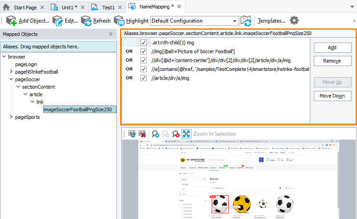Click the Add Object toolbar icon
The height and width of the screenshot is (219, 357).
pos(11,21)
